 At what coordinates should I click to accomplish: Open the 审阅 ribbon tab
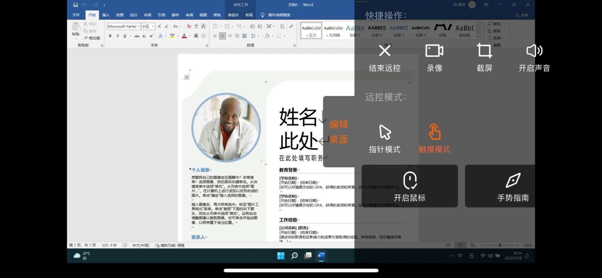(x=189, y=15)
